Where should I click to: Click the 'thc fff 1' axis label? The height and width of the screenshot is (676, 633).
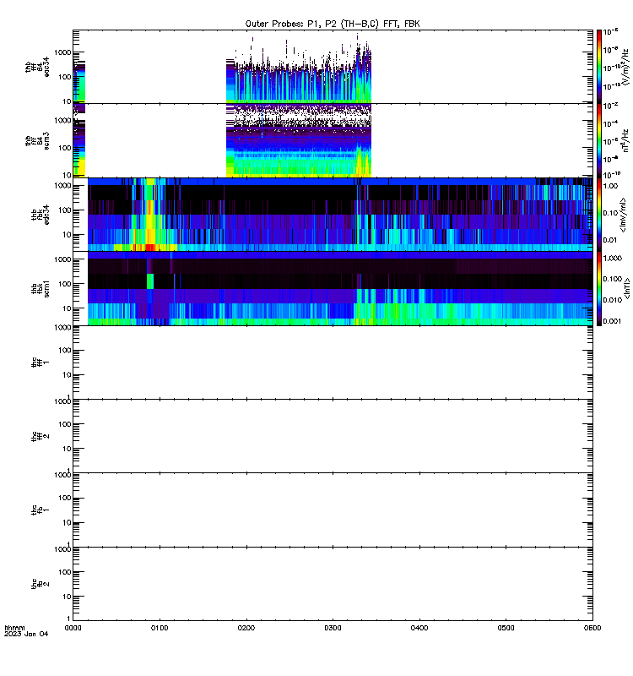point(41,363)
